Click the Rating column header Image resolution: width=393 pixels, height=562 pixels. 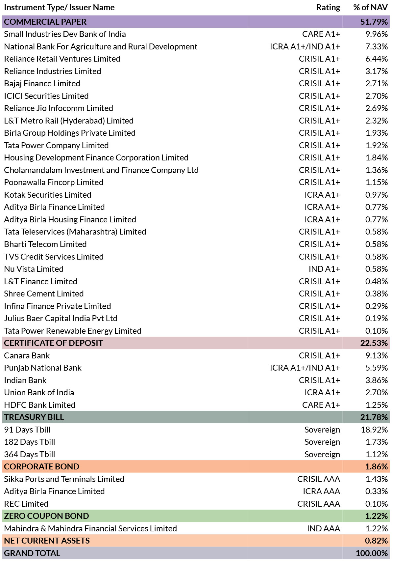pyautogui.click(x=328, y=8)
